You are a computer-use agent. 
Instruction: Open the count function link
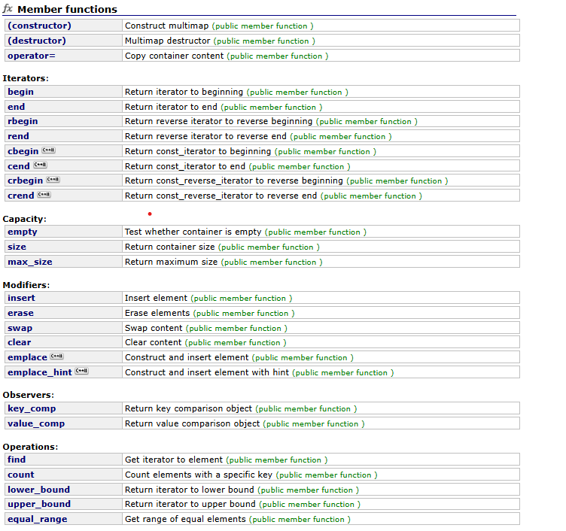pyautogui.click(x=21, y=475)
